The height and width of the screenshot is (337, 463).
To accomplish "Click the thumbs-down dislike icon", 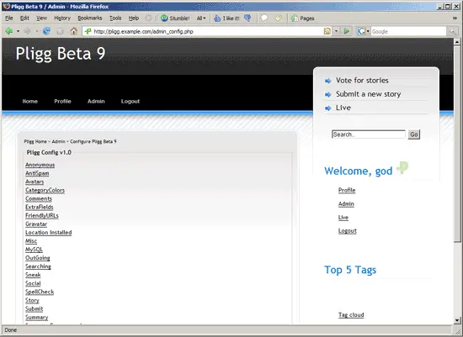I will pos(247,18).
